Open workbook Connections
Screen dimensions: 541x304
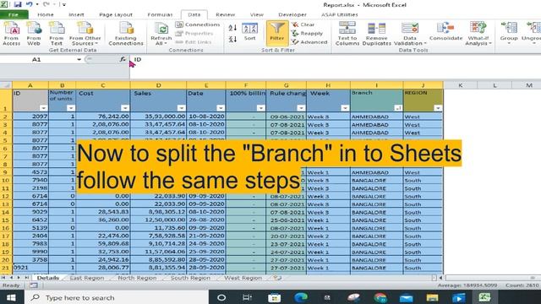[197, 24]
